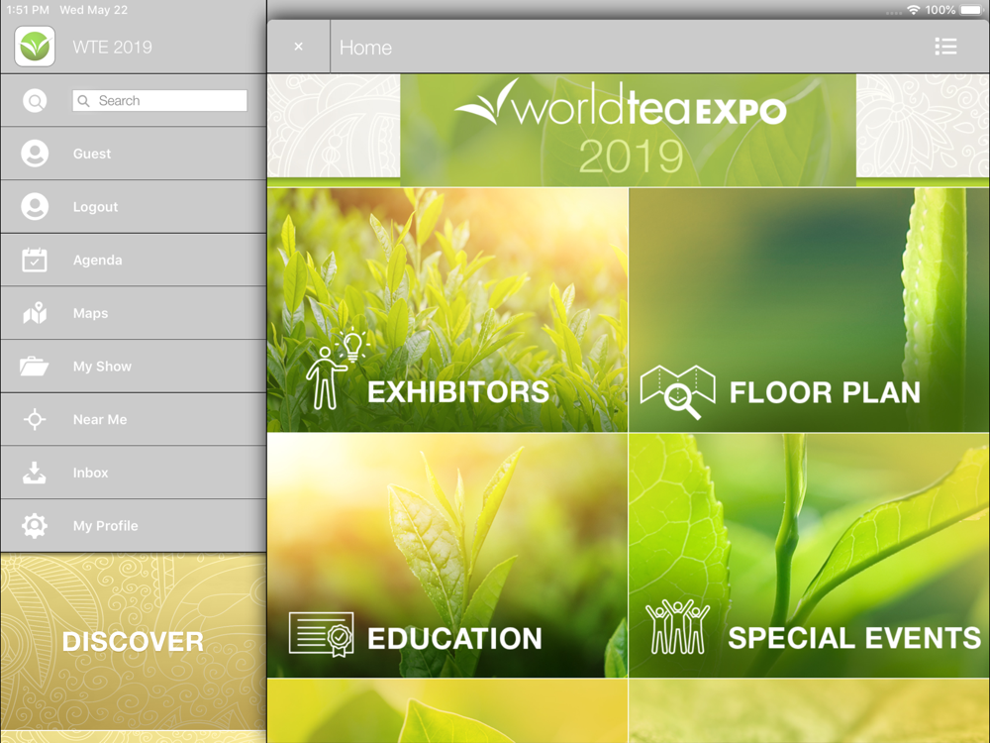Focus the Search text field
This screenshot has width=990, height=743.
coord(159,100)
